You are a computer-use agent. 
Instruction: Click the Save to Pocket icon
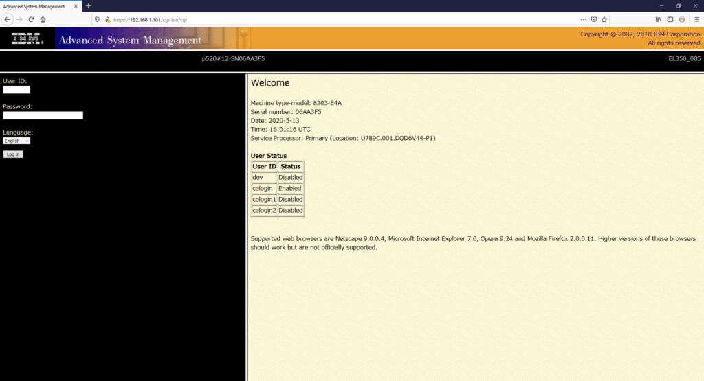click(594, 19)
